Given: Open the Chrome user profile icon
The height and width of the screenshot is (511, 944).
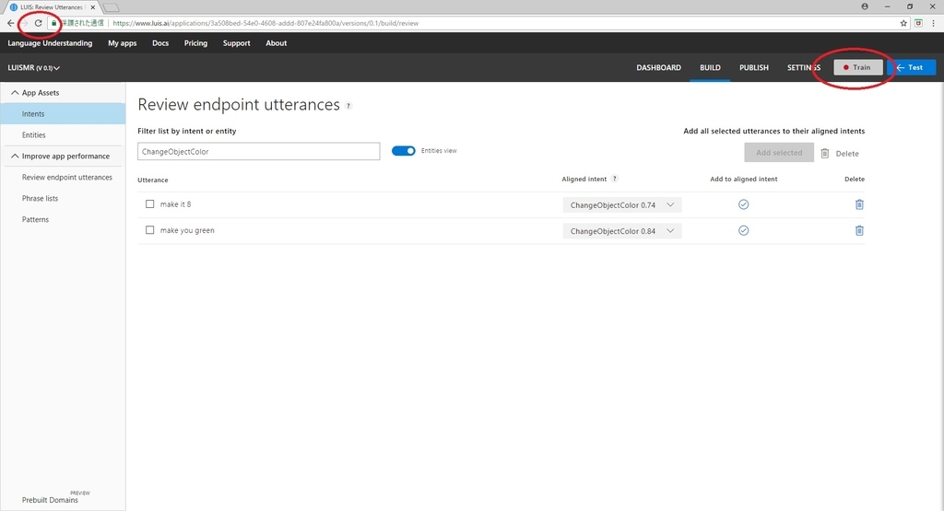Looking at the screenshot, I should pyautogui.click(x=865, y=6).
